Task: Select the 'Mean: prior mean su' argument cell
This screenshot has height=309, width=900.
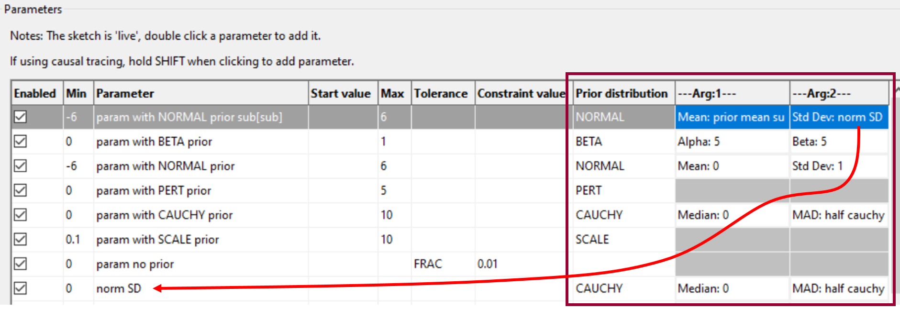Action: click(x=731, y=117)
